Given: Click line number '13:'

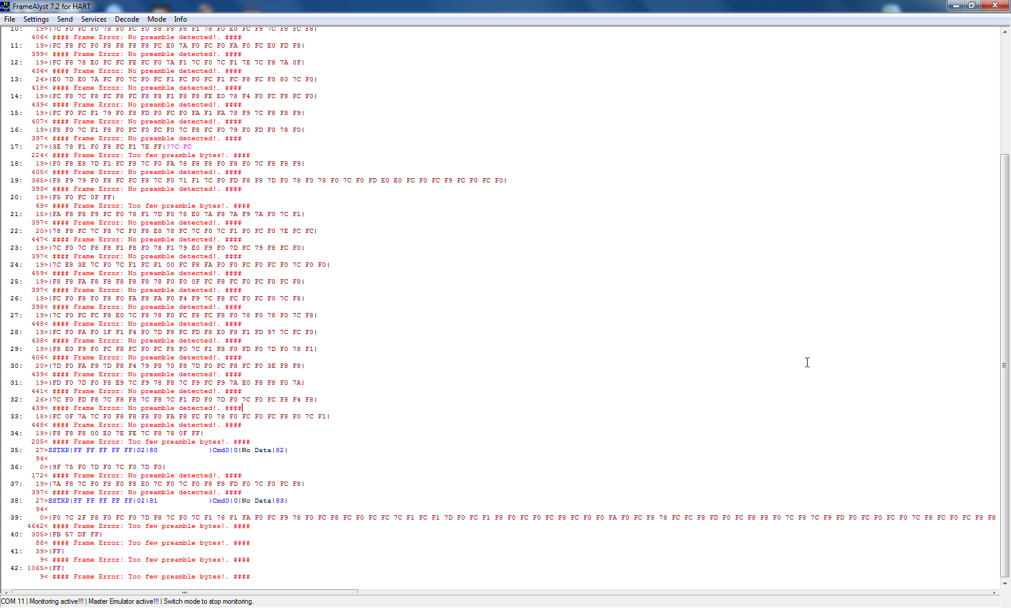Looking at the screenshot, I should click(x=16, y=79).
